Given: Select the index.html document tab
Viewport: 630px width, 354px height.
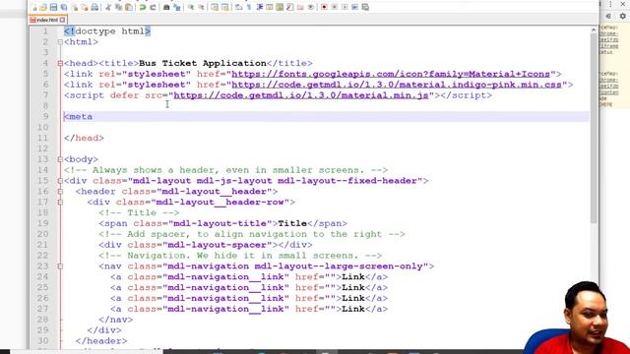Looking at the screenshot, I should click(x=47, y=20).
